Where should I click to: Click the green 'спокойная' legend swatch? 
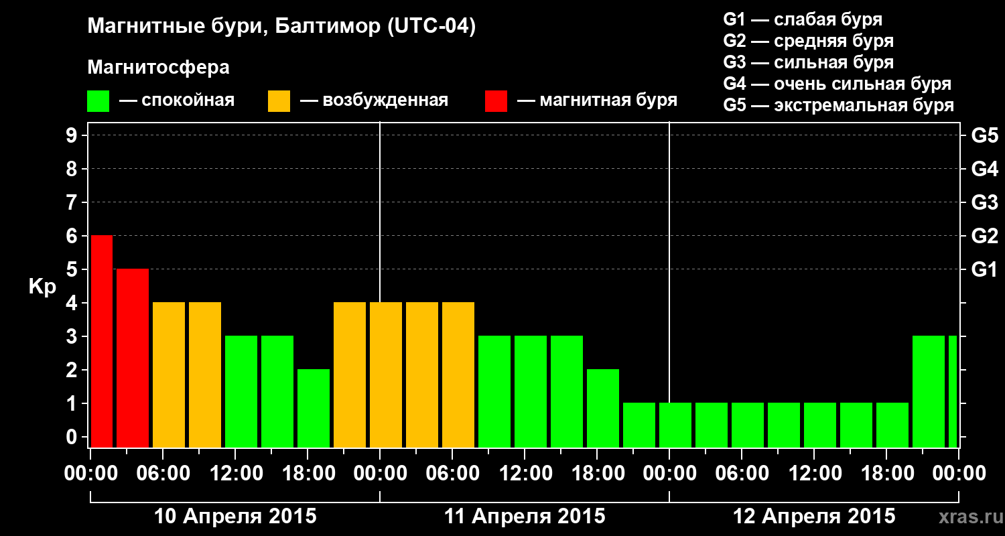click(x=98, y=101)
